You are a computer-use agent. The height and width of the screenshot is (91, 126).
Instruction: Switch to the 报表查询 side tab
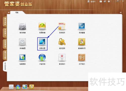coord(5,44)
